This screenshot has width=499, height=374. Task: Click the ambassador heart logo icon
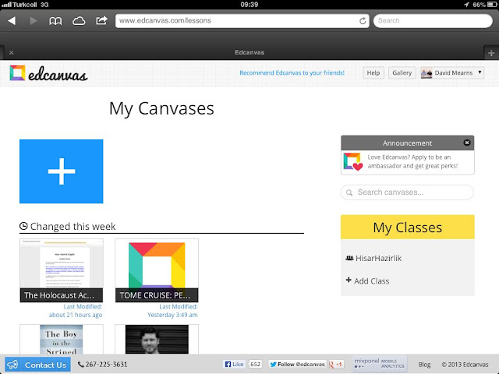point(353,161)
